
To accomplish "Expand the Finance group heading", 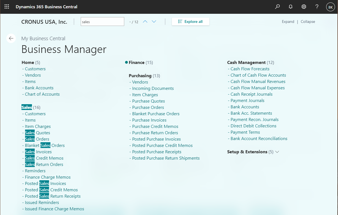I will click(x=137, y=63).
